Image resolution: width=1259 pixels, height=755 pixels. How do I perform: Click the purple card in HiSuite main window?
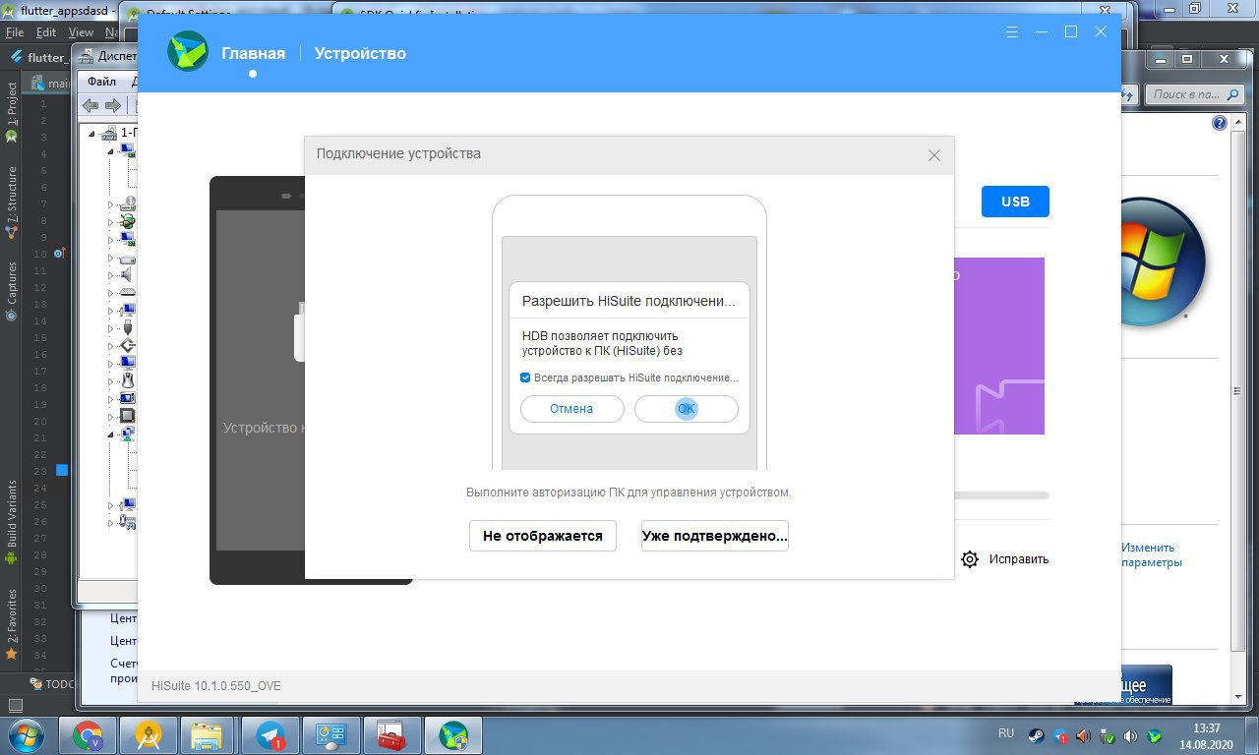coord(998,346)
